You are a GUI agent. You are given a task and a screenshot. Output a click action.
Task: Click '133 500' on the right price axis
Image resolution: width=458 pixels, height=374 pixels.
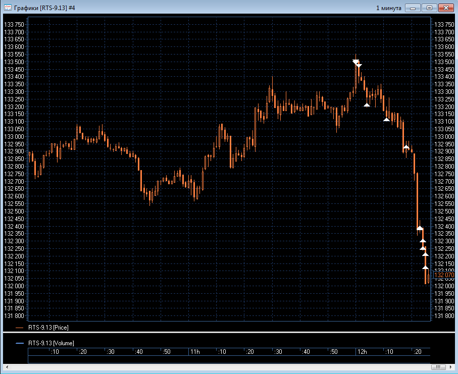click(444, 62)
